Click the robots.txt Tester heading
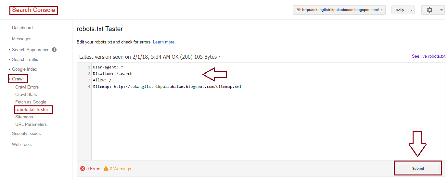This screenshot has width=448, height=180. click(x=100, y=29)
